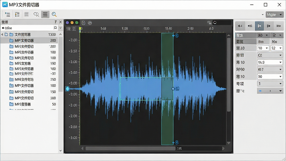Open the dropdown showing 80
Image resolution: width=286 pixels, height=161 pixels.
pos(270,77)
